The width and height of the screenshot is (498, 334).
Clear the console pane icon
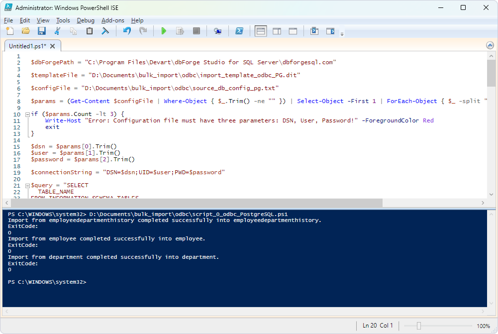click(x=105, y=31)
